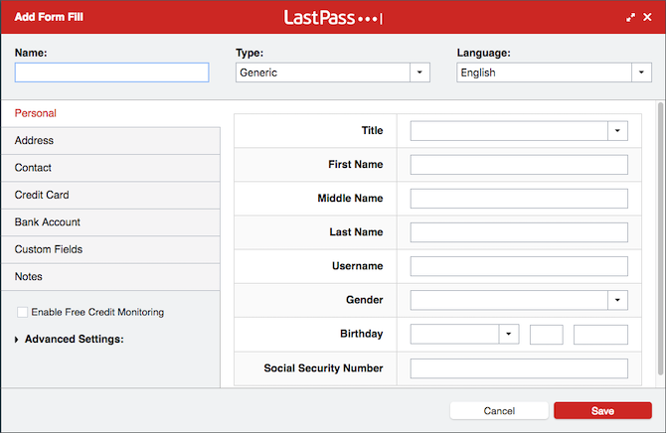
Task: Click the Username input field
Action: click(x=519, y=266)
